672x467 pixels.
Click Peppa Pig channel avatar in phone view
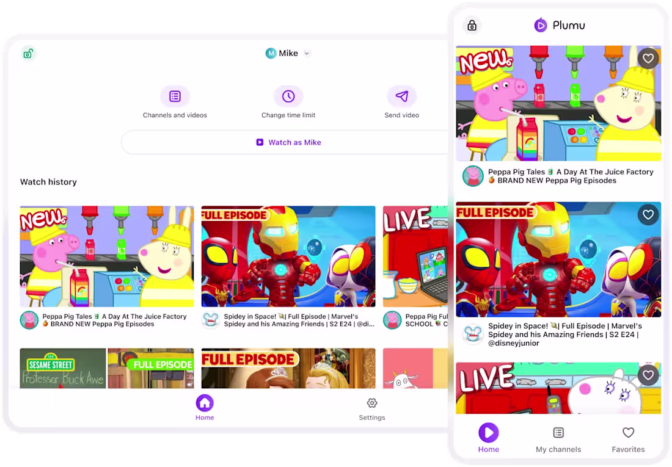coord(473,176)
